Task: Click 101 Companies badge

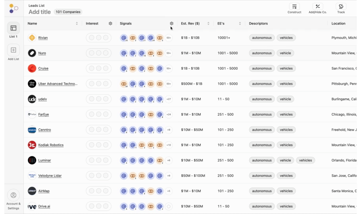Action: click(x=68, y=12)
